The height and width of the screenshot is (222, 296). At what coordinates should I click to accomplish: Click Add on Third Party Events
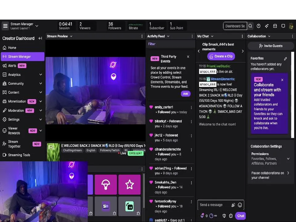186,94
